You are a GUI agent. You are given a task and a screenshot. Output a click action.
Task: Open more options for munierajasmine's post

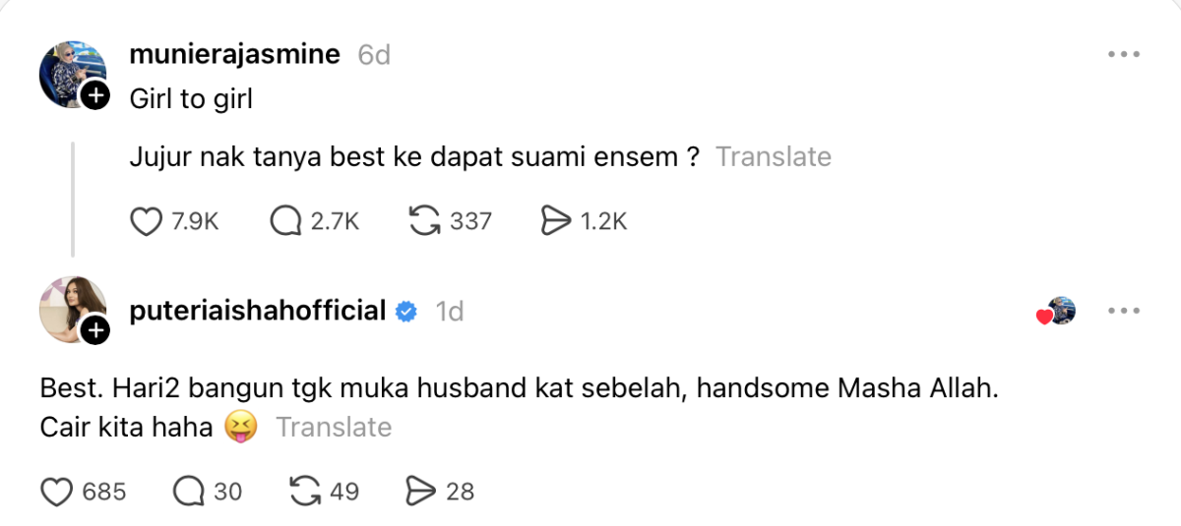[x=1123, y=55]
